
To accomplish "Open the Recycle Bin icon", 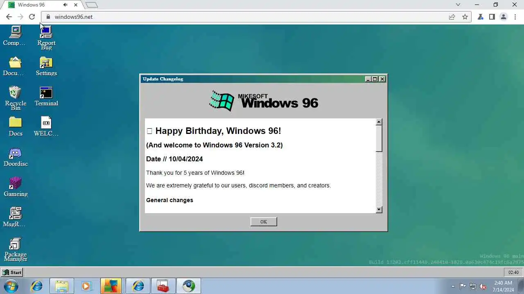I will point(15,98).
